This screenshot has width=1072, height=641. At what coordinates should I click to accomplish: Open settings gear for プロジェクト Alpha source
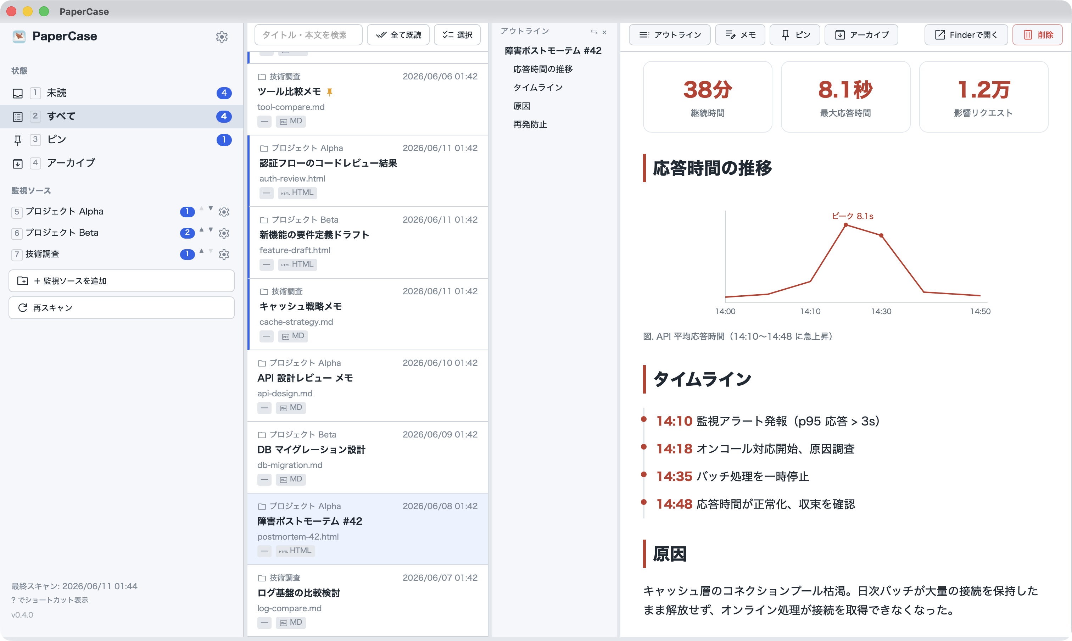tap(224, 212)
